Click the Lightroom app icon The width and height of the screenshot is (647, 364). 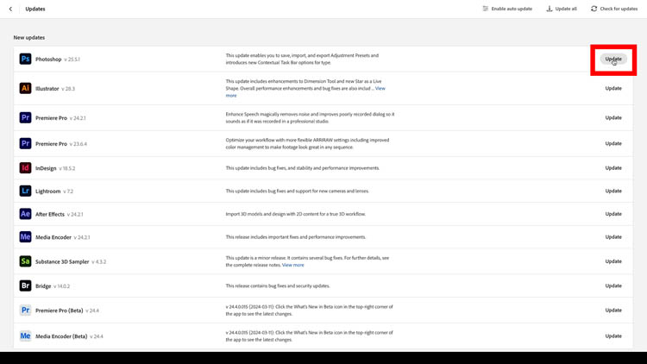coord(25,191)
